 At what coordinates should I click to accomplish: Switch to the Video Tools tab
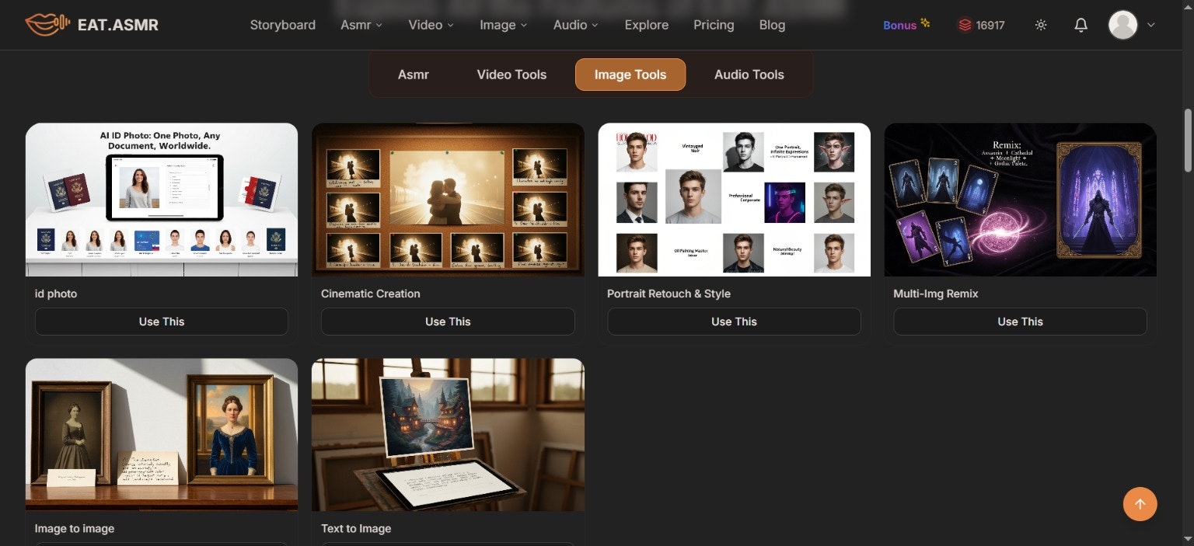(x=511, y=75)
